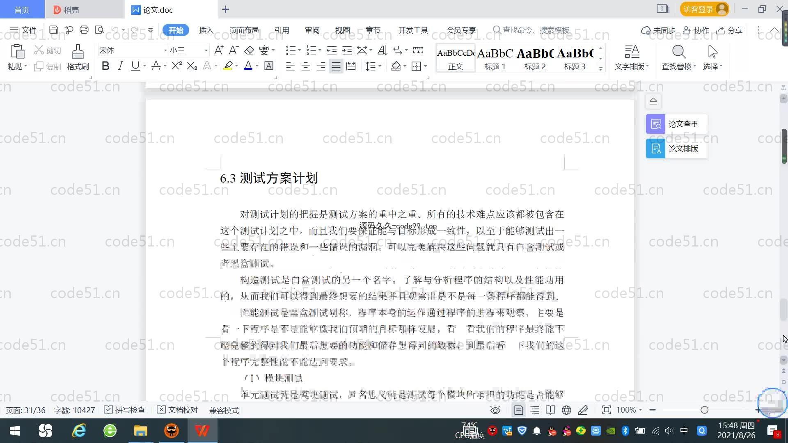This screenshot has width=788, height=443.
Task: Open the View tab
Action: click(x=342, y=30)
